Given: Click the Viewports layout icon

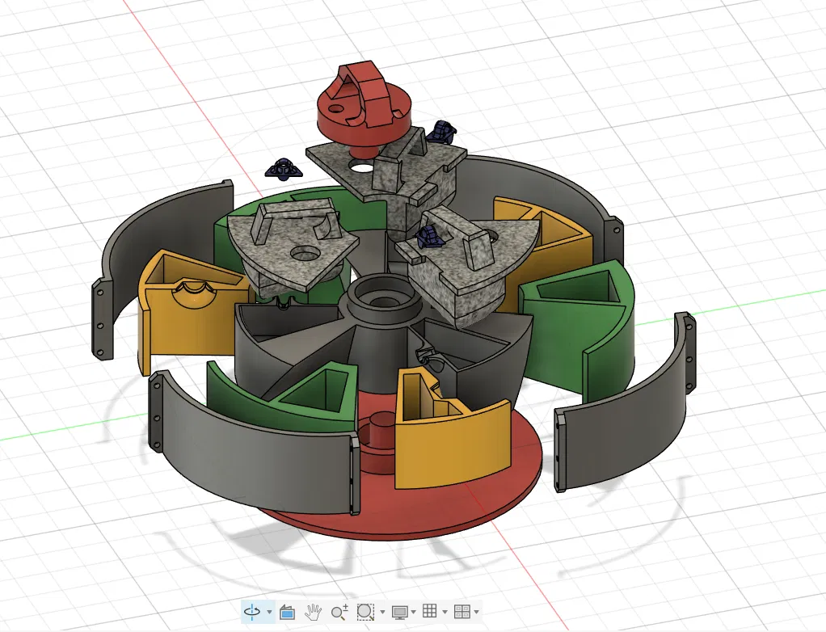Looking at the screenshot, I should (x=462, y=612).
